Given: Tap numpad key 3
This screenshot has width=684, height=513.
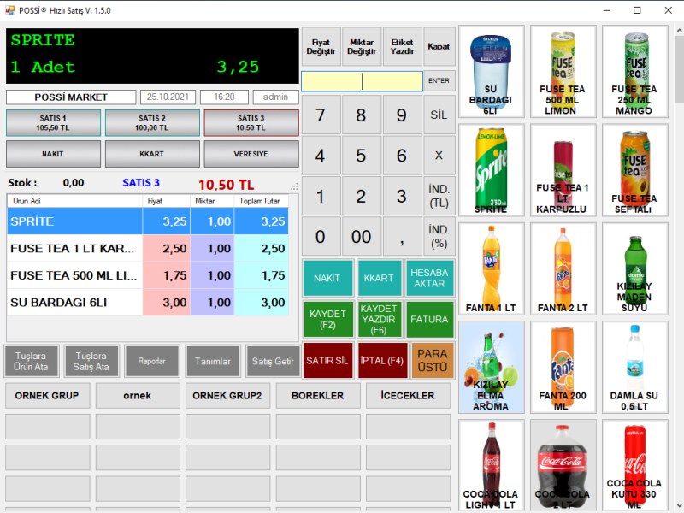Looking at the screenshot, I should (401, 197).
